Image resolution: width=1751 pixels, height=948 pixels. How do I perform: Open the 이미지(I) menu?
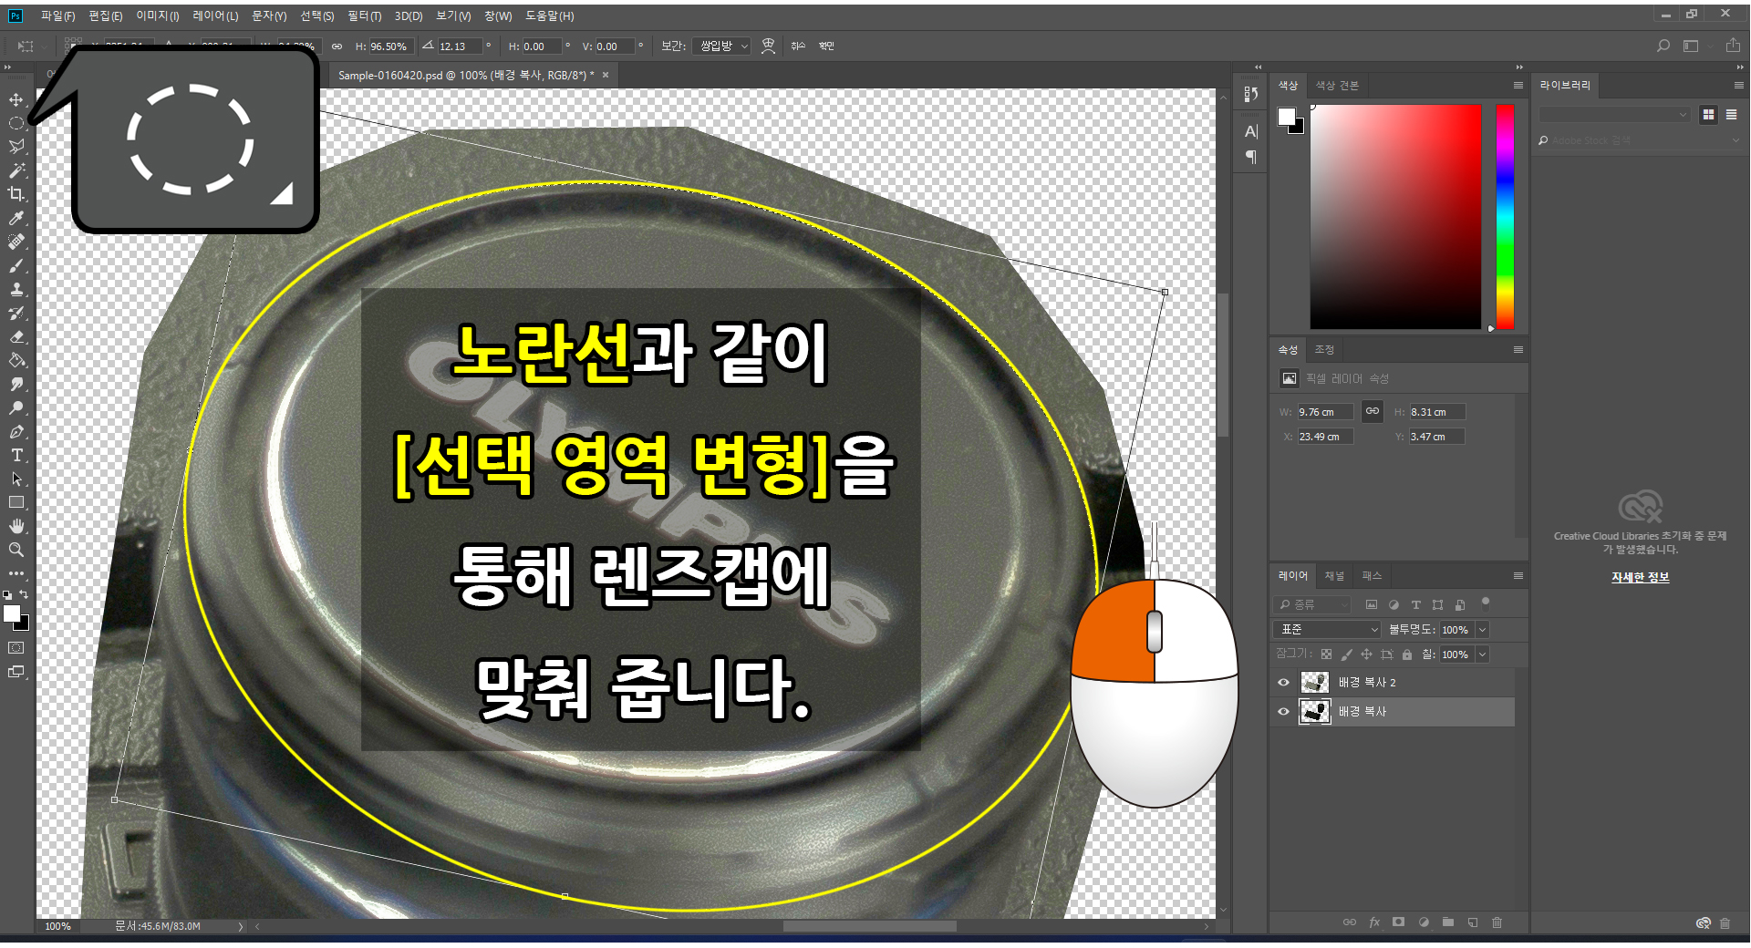[157, 15]
